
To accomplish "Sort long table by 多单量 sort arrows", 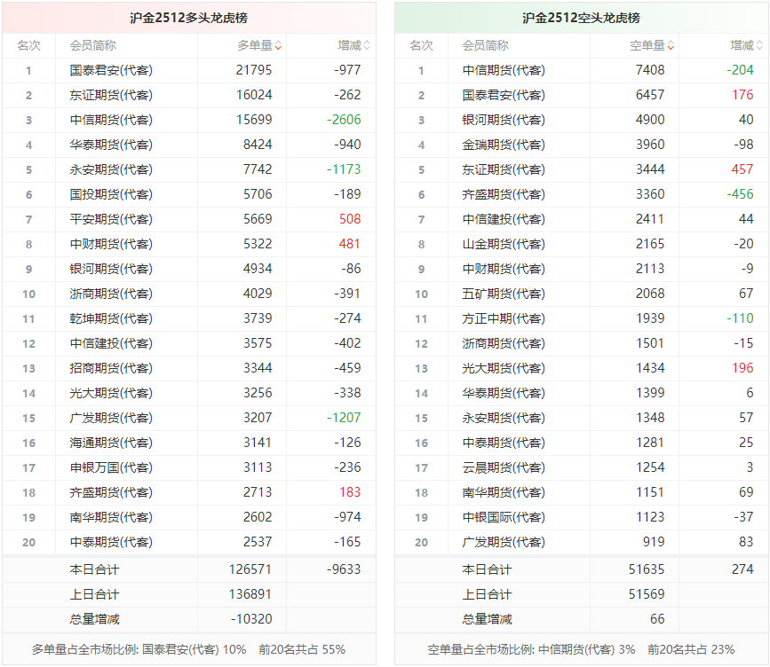I will click(x=278, y=45).
